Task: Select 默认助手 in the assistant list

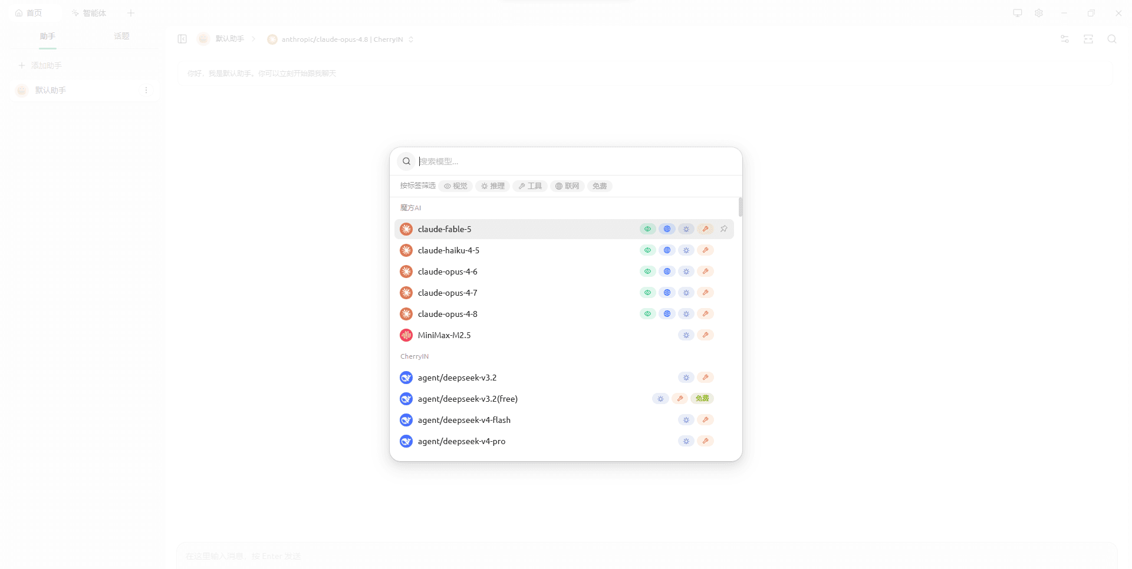Action: [84, 90]
